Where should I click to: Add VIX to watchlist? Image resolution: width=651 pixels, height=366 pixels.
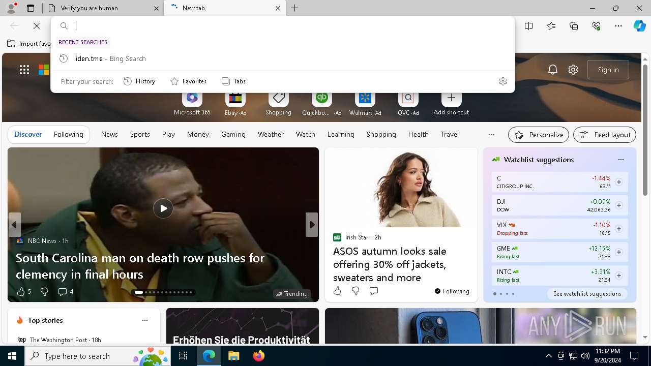tap(618, 229)
